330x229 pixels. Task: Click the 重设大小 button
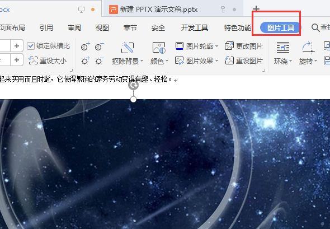pyautogui.click(x=48, y=60)
